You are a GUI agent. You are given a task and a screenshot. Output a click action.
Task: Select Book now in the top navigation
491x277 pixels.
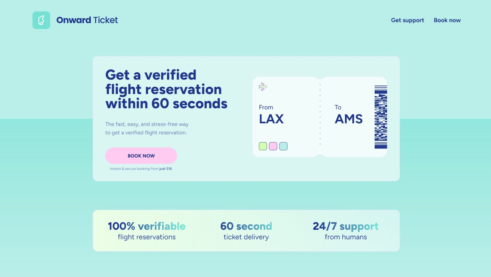(x=447, y=20)
